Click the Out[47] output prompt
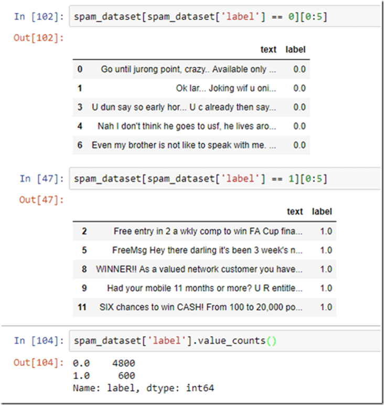The width and height of the screenshot is (384, 405). (x=41, y=200)
